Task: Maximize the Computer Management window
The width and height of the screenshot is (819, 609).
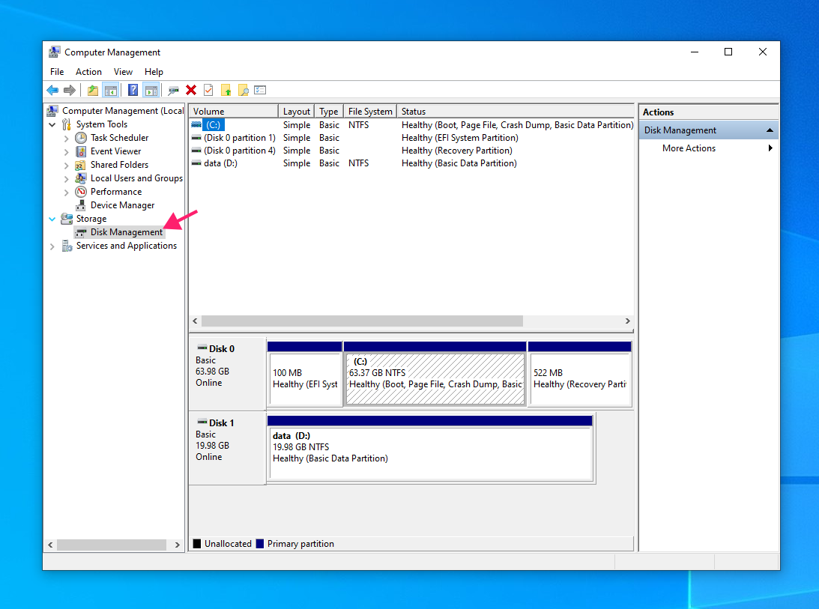Action: (728, 52)
